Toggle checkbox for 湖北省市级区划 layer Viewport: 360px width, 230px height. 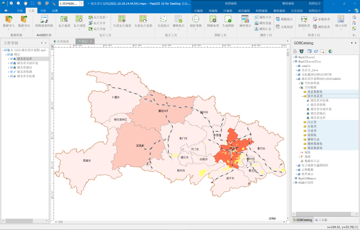11,63
